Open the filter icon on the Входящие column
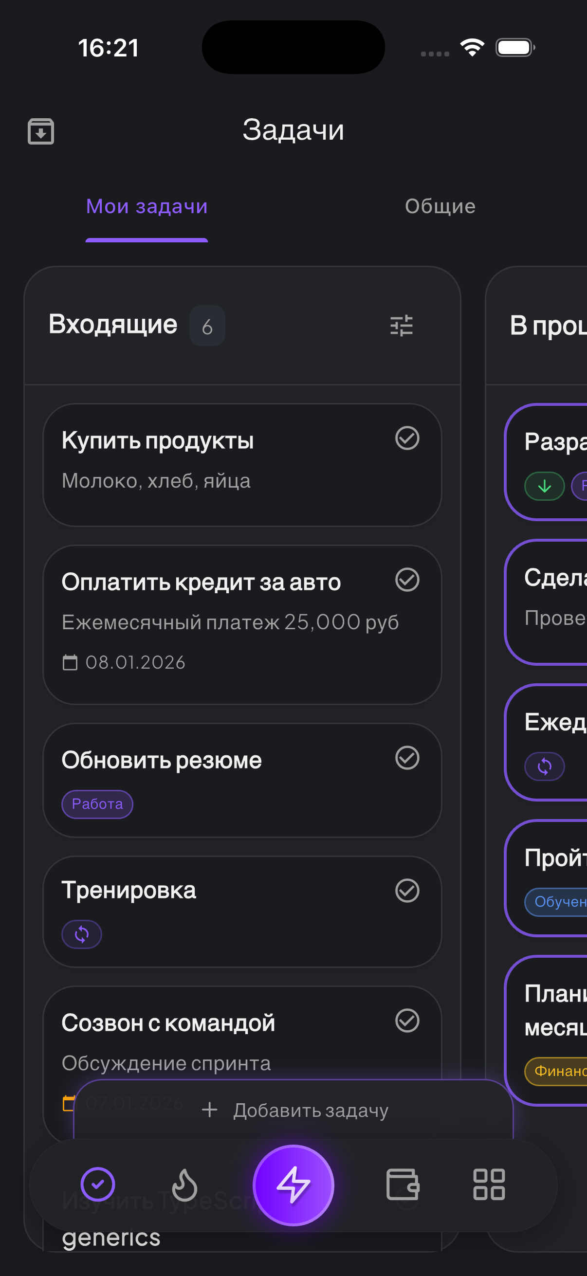Viewport: 587px width, 1276px height. pyautogui.click(x=402, y=325)
